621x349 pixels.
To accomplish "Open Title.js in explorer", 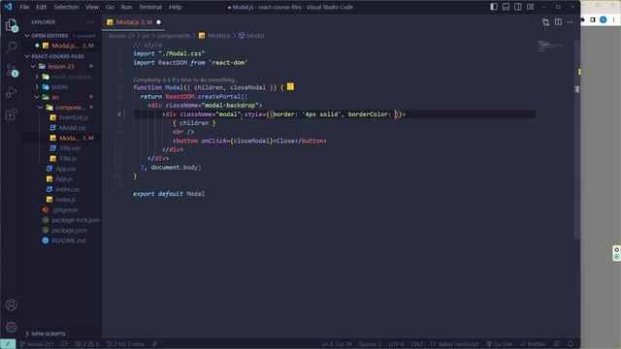I will pyautogui.click(x=68, y=158).
